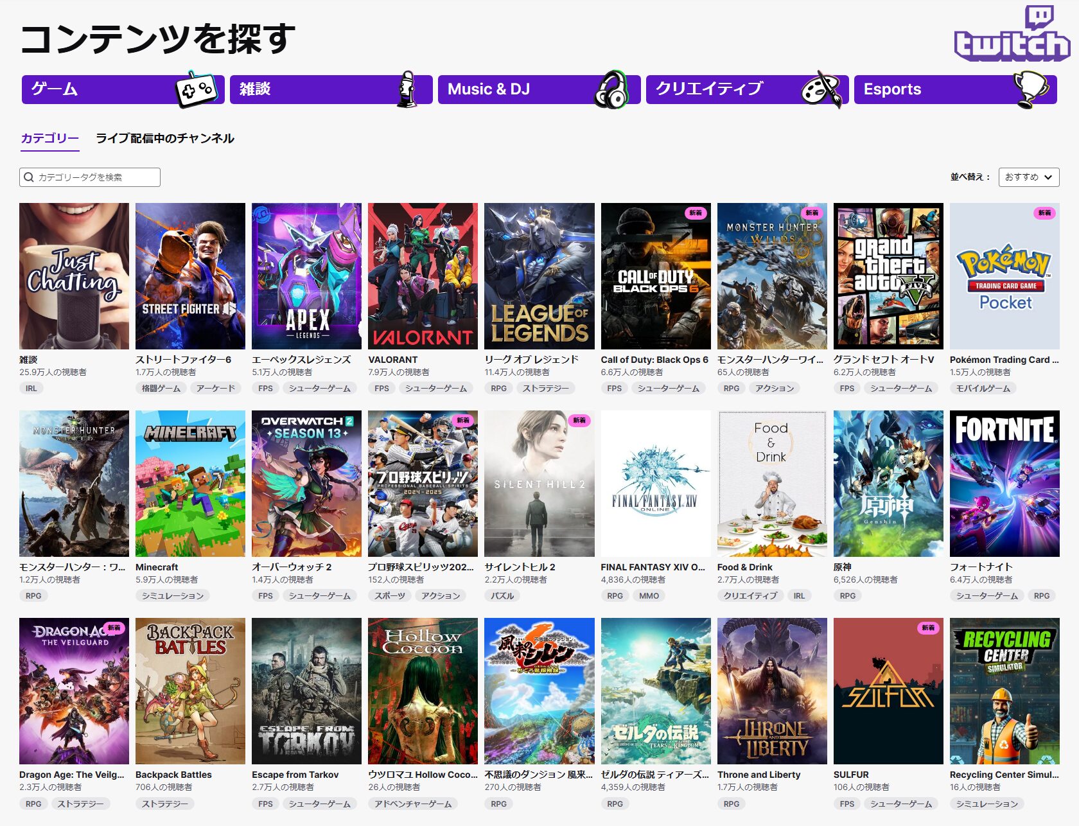Click the FPS tag under VALORANT
This screenshot has width=1079, height=826.
click(x=382, y=389)
